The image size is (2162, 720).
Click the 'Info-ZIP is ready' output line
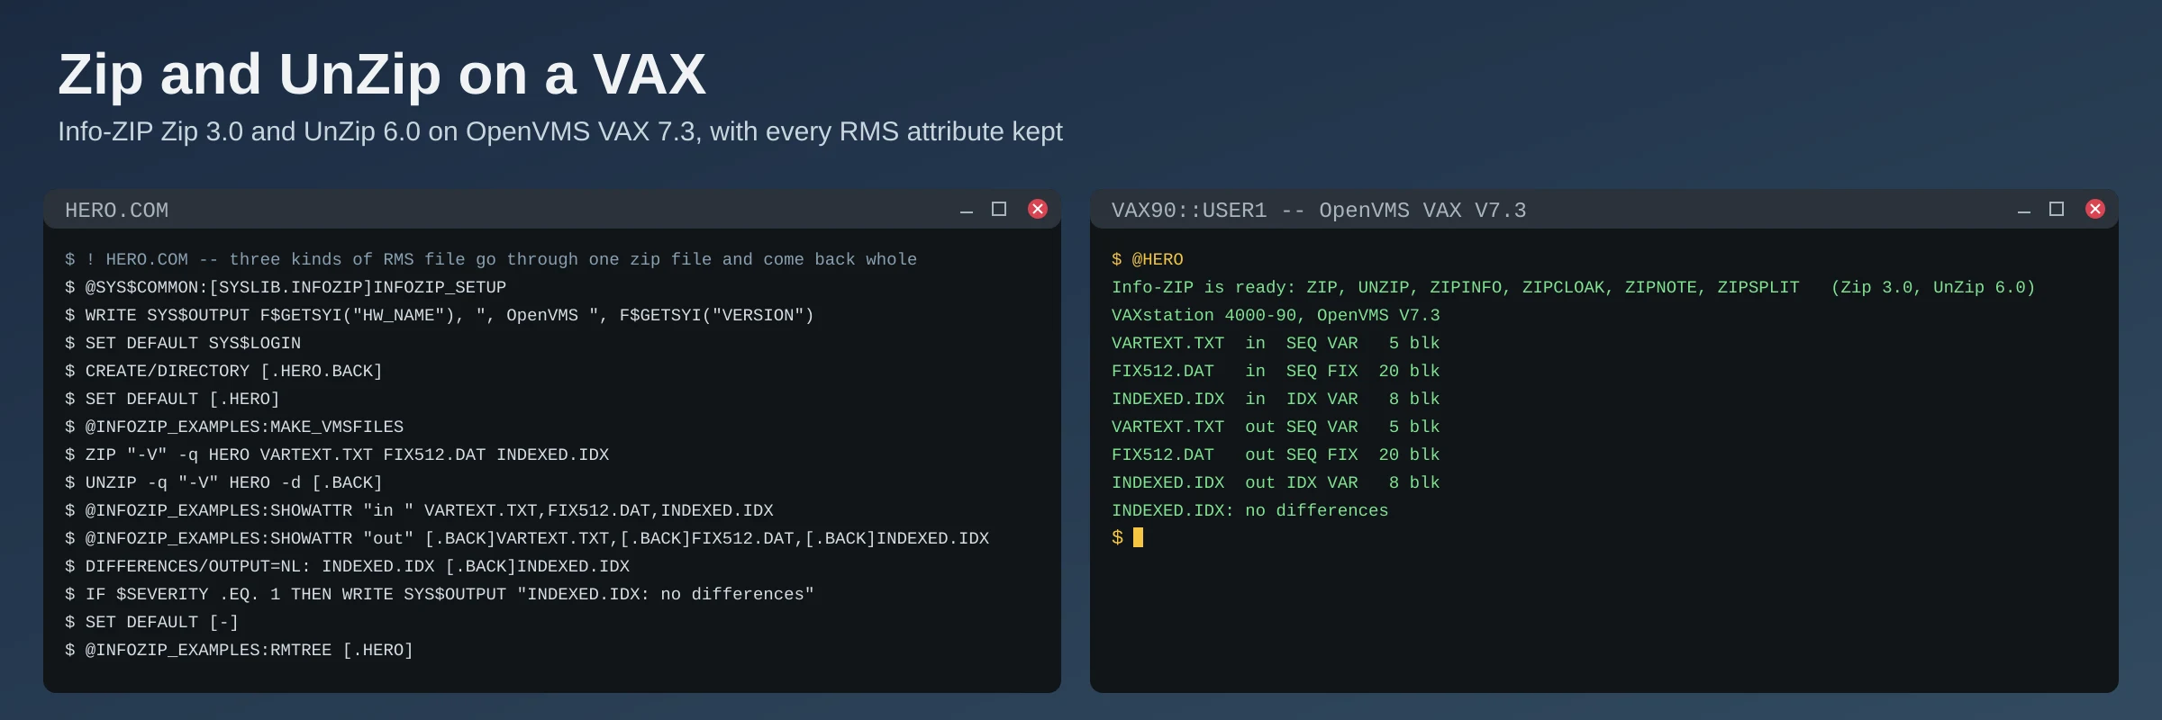pyautogui.click(x=1573, y=287)
